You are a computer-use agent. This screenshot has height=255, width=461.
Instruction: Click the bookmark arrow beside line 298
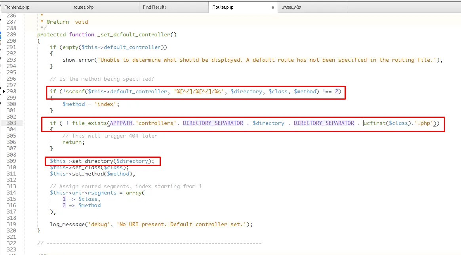click(4, 91)
